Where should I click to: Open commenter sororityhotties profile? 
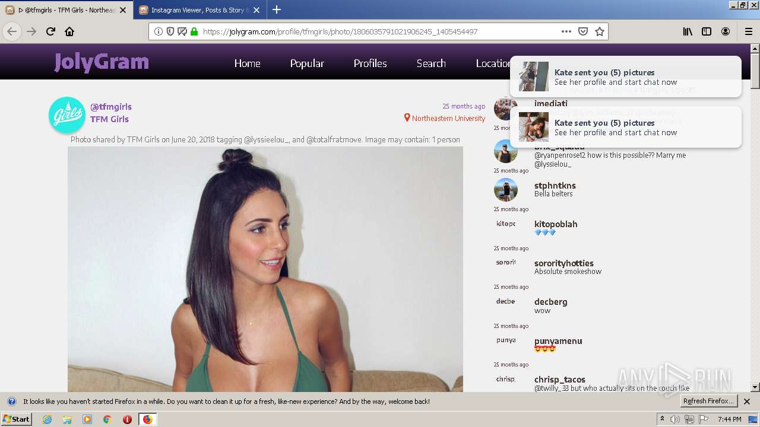pyautogui.click(x=564, y=263)
